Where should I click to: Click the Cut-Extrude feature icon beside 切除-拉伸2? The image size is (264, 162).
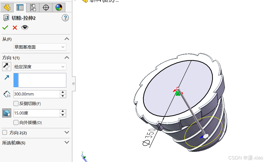[6, 18]
